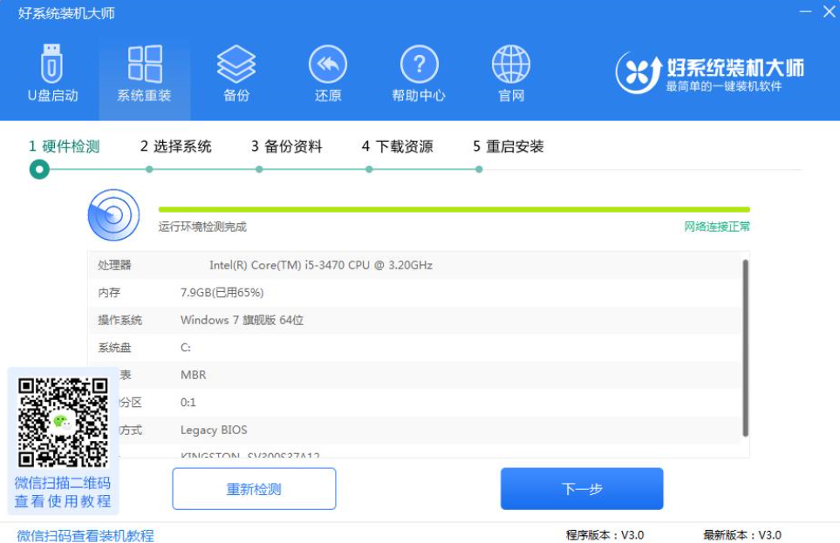Open the 帮助中心 (help center) icon
The image size is (840, 543).
click(419, 70)
